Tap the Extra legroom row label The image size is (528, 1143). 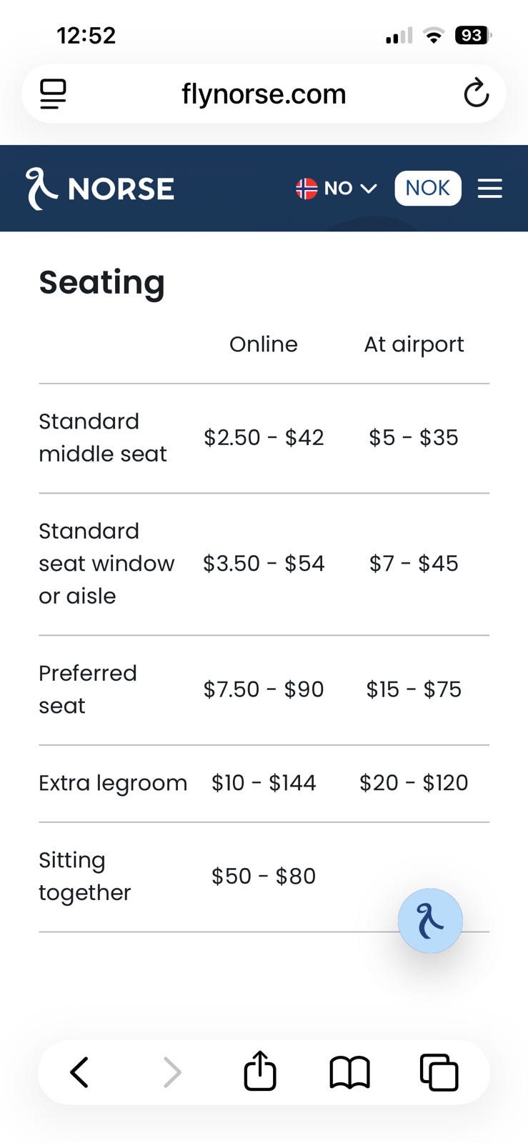click(x=113, y=783)
